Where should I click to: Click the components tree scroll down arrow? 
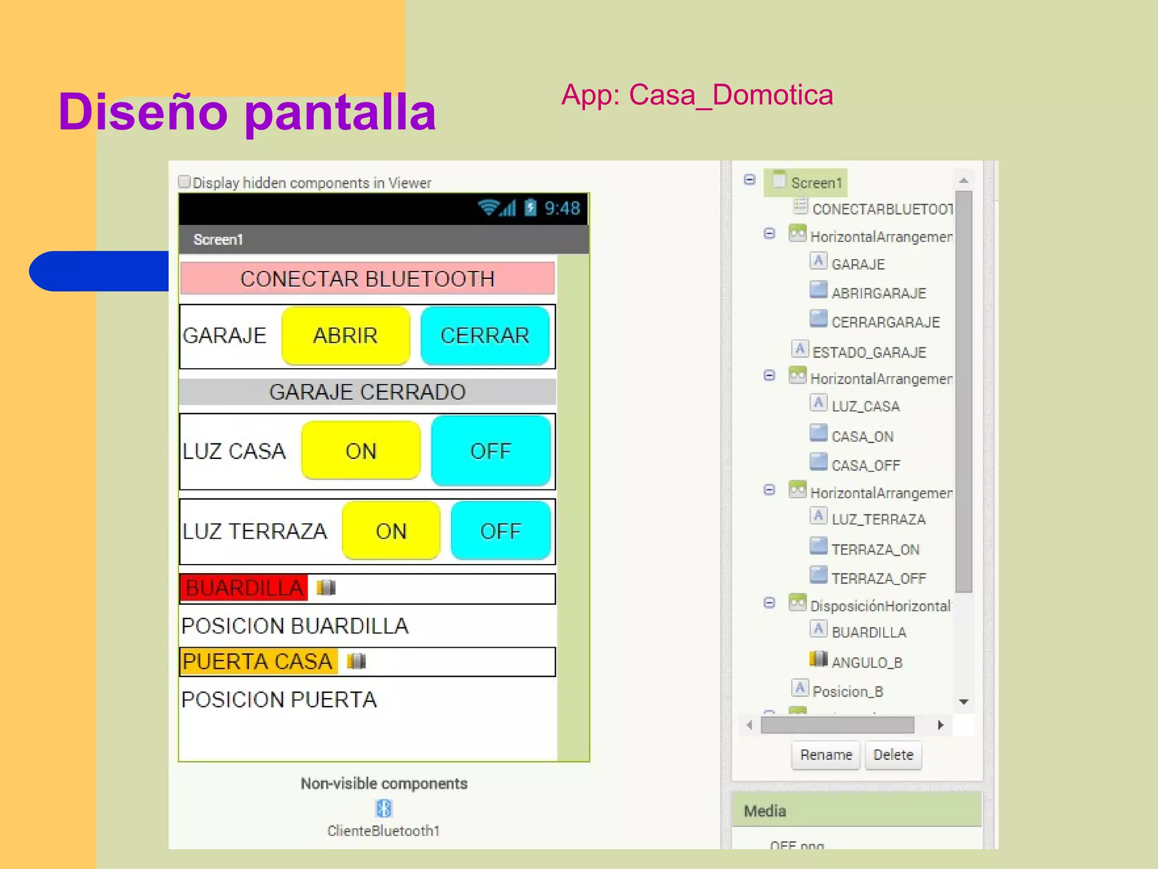coord(964,702)
